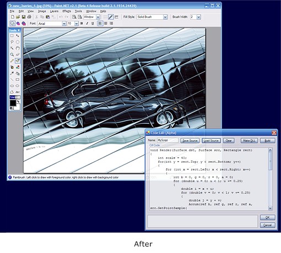This screenshot has height=253, width=281.
Task: Click the Zoom Out toolbar icon
Action: (x=80, y=17)
